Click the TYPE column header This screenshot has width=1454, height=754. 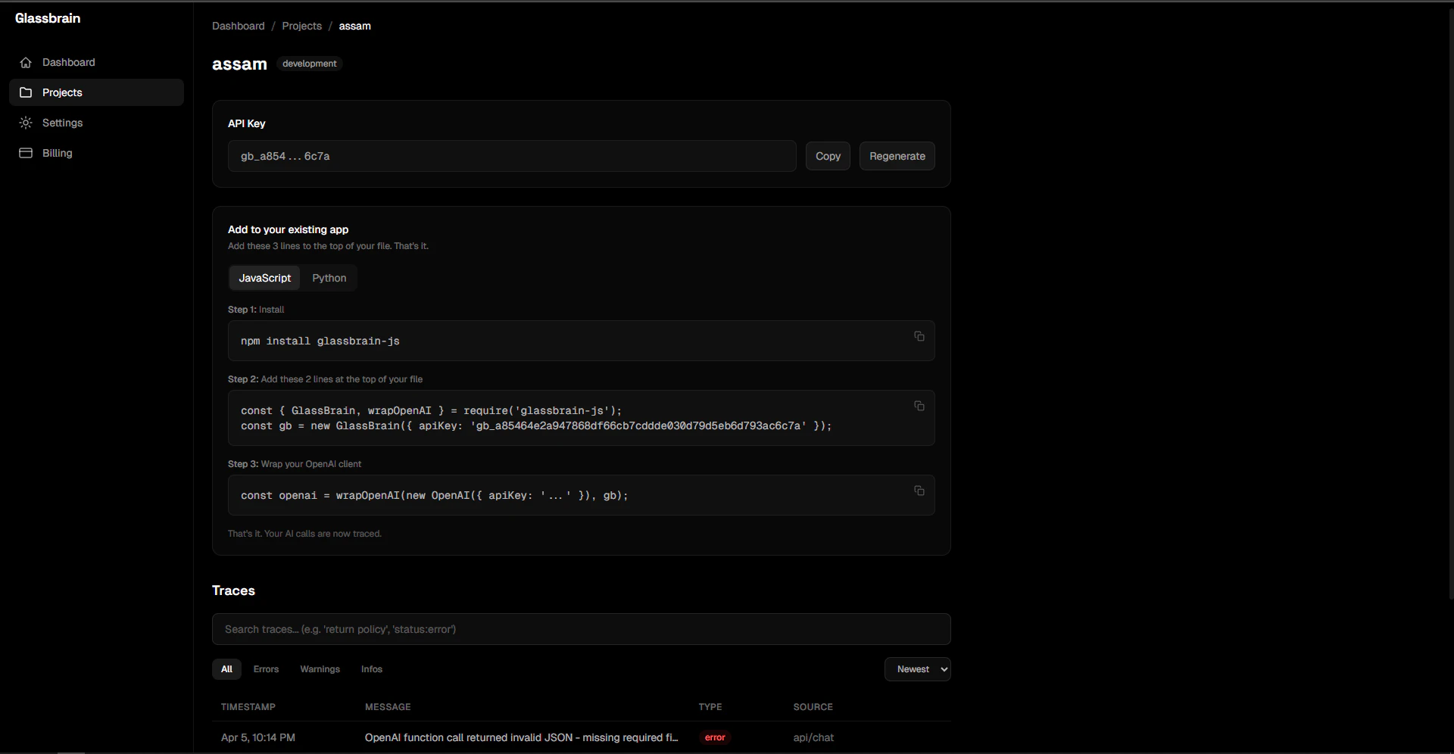pyautogui.click(x=710, y=707)
